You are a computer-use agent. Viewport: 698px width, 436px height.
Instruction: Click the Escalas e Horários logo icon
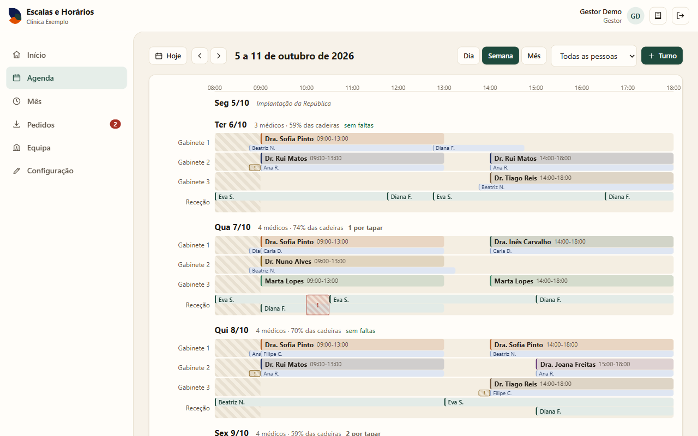click(15, 16)
